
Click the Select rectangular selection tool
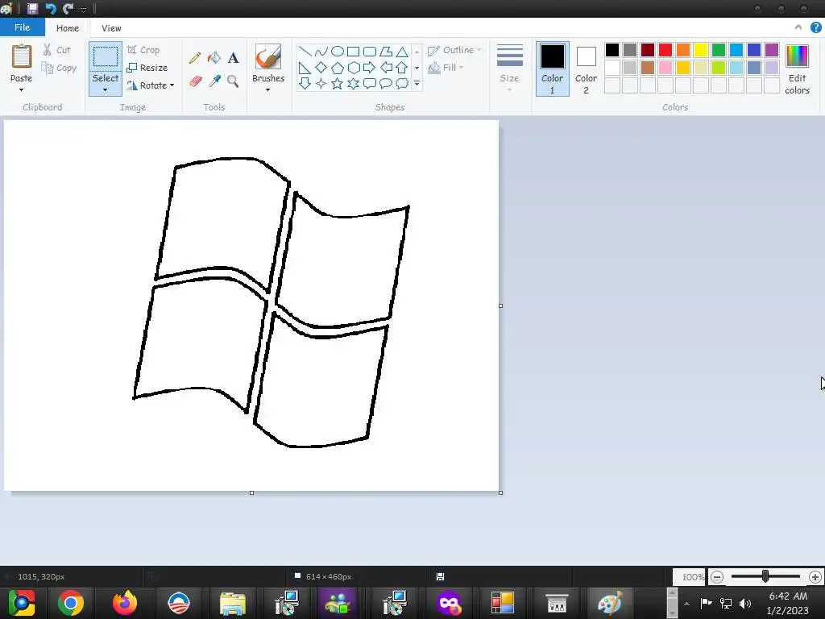tap(106, 57)
